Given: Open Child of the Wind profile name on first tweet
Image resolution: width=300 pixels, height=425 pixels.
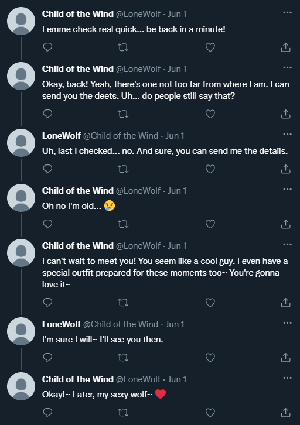Looking at the screenshot, I should tap(78, 14).
